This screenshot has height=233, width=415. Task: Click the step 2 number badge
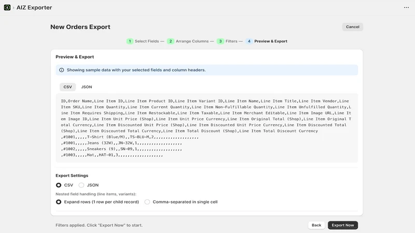171,41
